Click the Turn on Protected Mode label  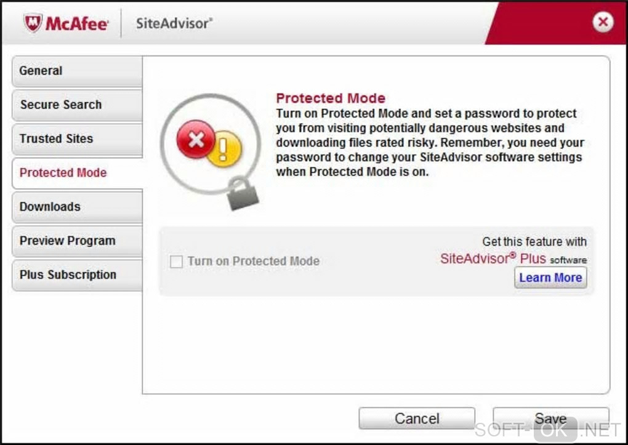[x=254, y=261]
